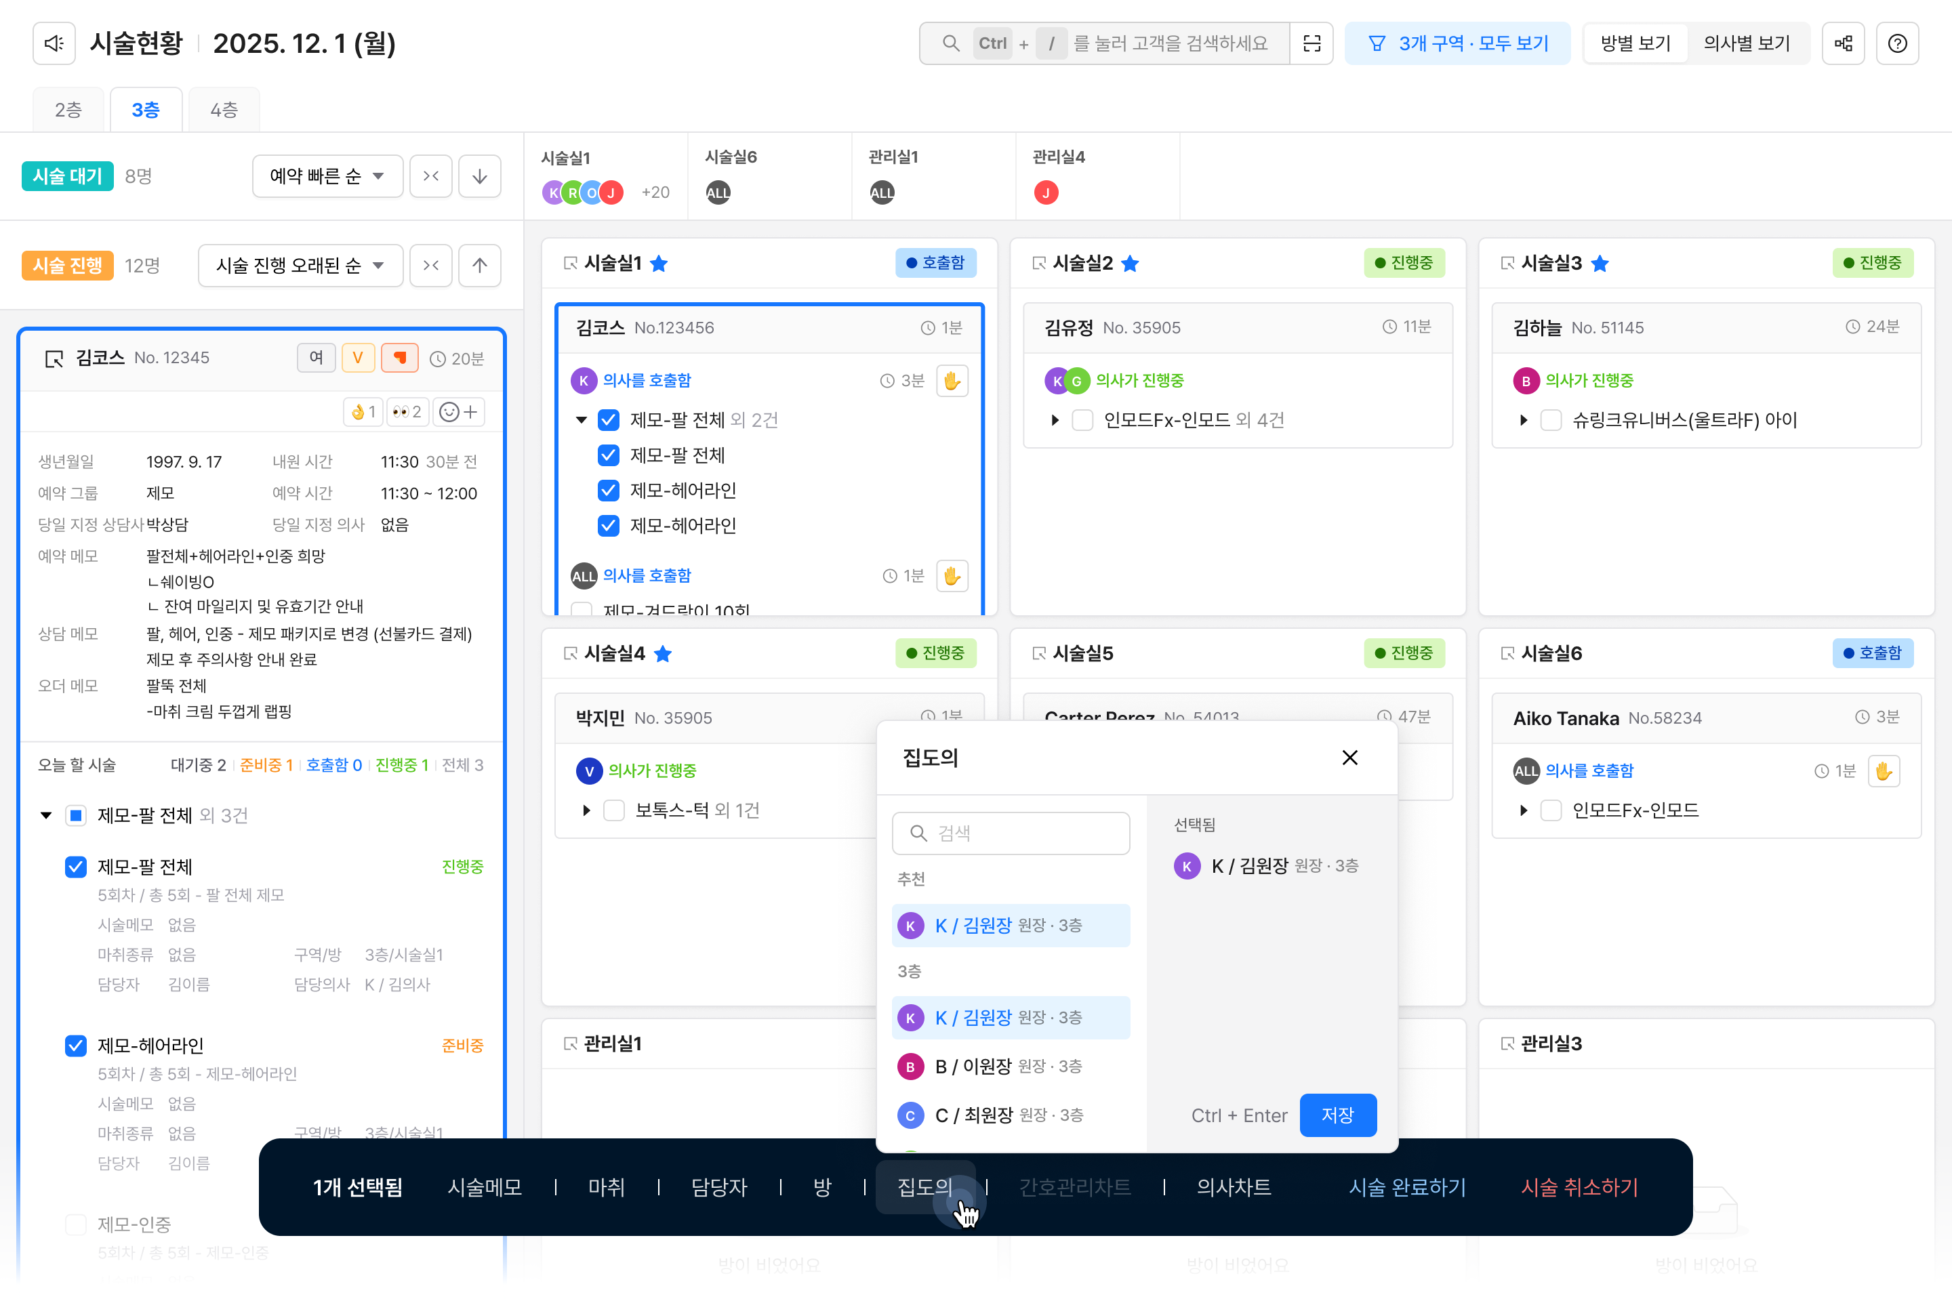
Task: Click the speaker announcement icon
Action: (54, 43)
